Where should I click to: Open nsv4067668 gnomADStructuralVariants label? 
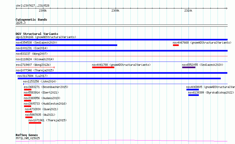coord(202,43)
